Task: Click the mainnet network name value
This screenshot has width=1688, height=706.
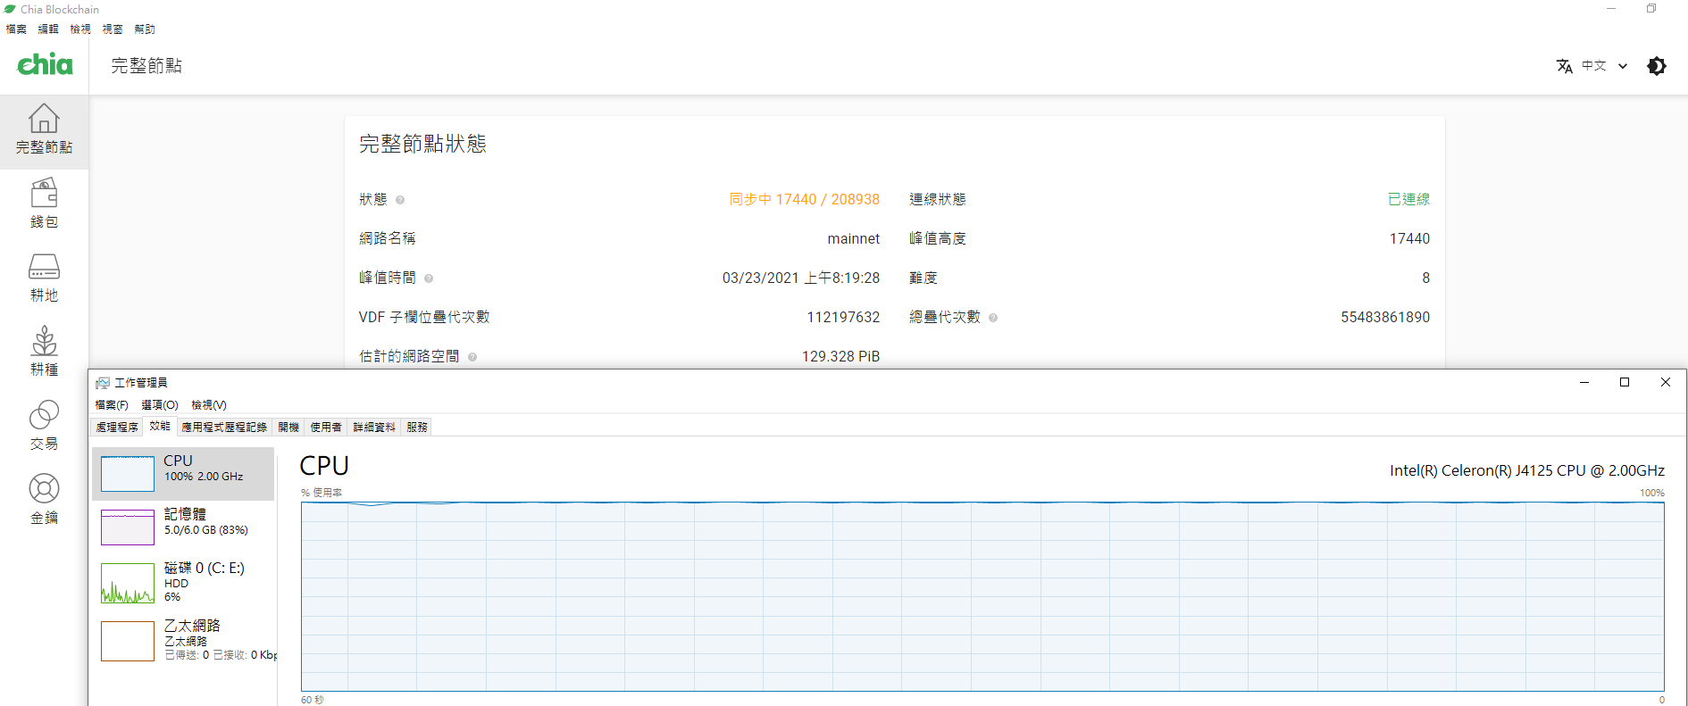Action: pos(853,239)
